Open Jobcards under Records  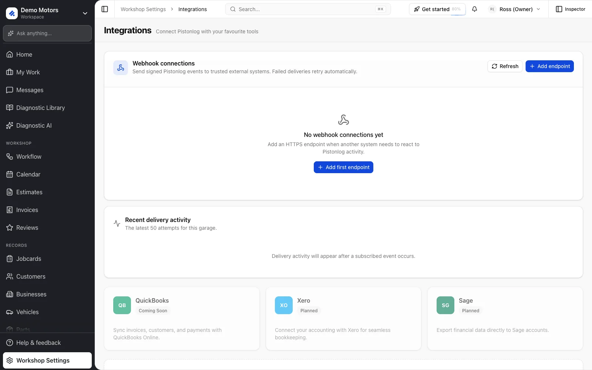[x=47, y=259]
